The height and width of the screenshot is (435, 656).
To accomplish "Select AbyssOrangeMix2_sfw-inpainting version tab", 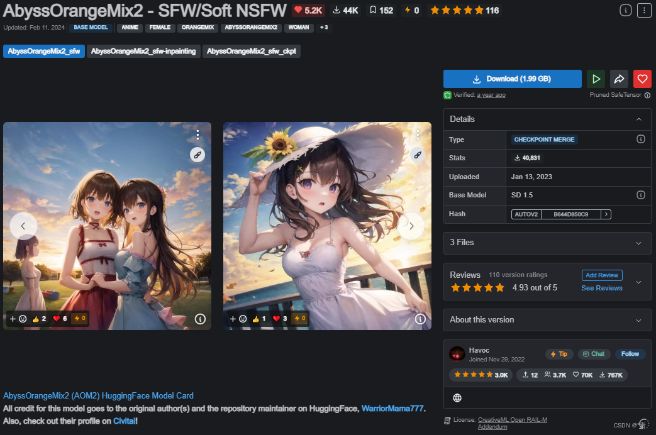I will point(143,51).
